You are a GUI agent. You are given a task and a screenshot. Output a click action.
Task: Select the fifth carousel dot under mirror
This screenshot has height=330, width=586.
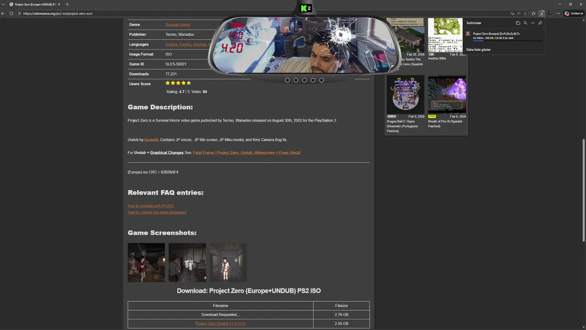pos(321,80)
